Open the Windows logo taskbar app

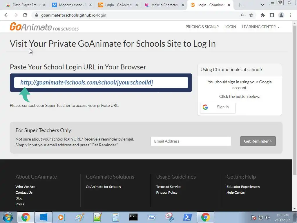coord(44,217)
